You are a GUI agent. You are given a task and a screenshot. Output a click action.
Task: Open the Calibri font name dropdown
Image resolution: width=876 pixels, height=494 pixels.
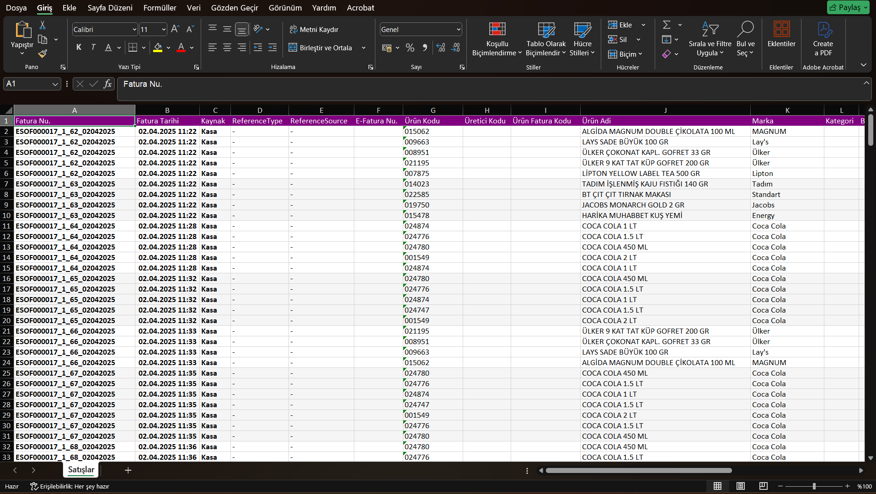[x=134, y=30]
